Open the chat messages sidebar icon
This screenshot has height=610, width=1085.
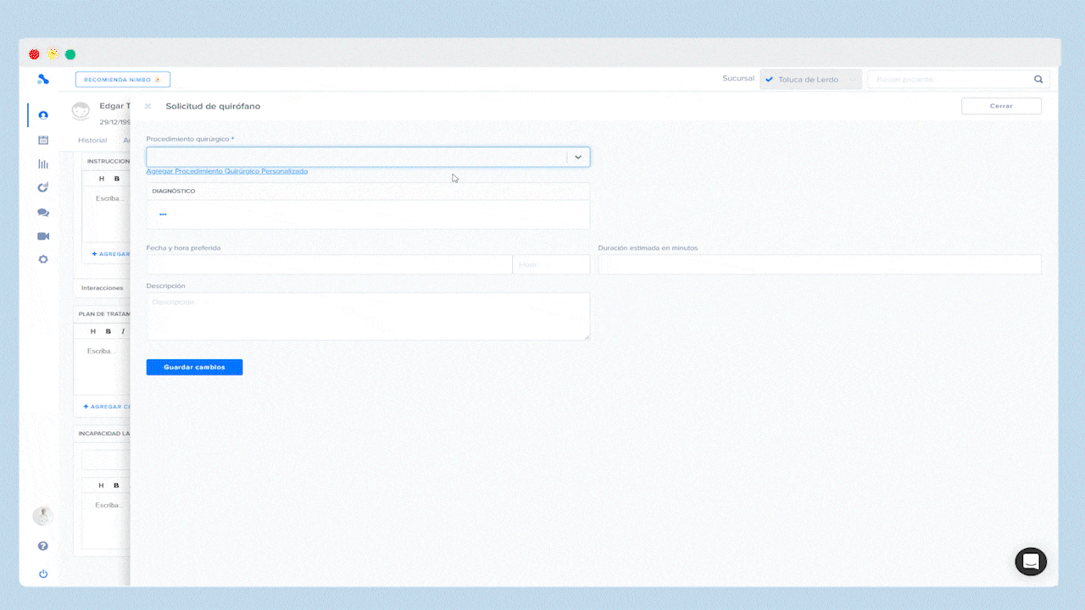[43, 213]
